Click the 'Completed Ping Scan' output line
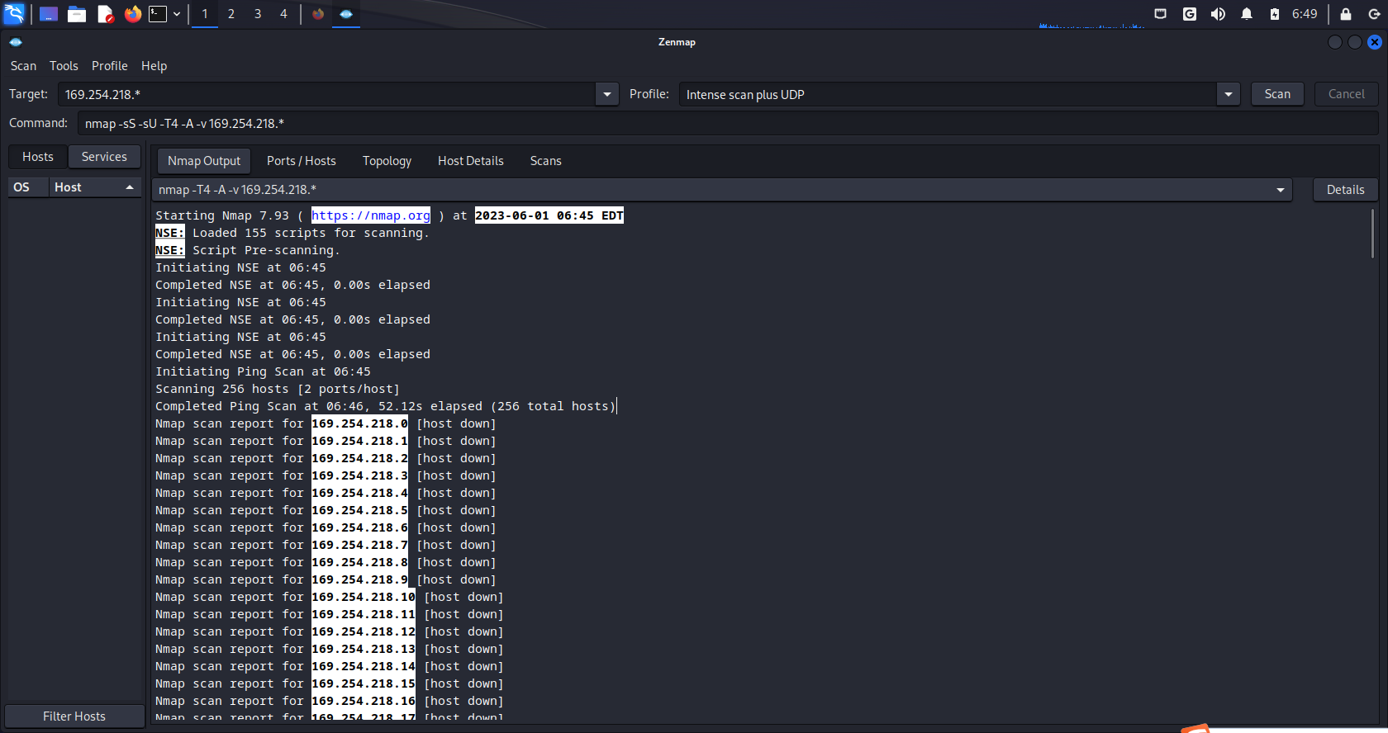 pyautogui.click(x=386, y=406)
